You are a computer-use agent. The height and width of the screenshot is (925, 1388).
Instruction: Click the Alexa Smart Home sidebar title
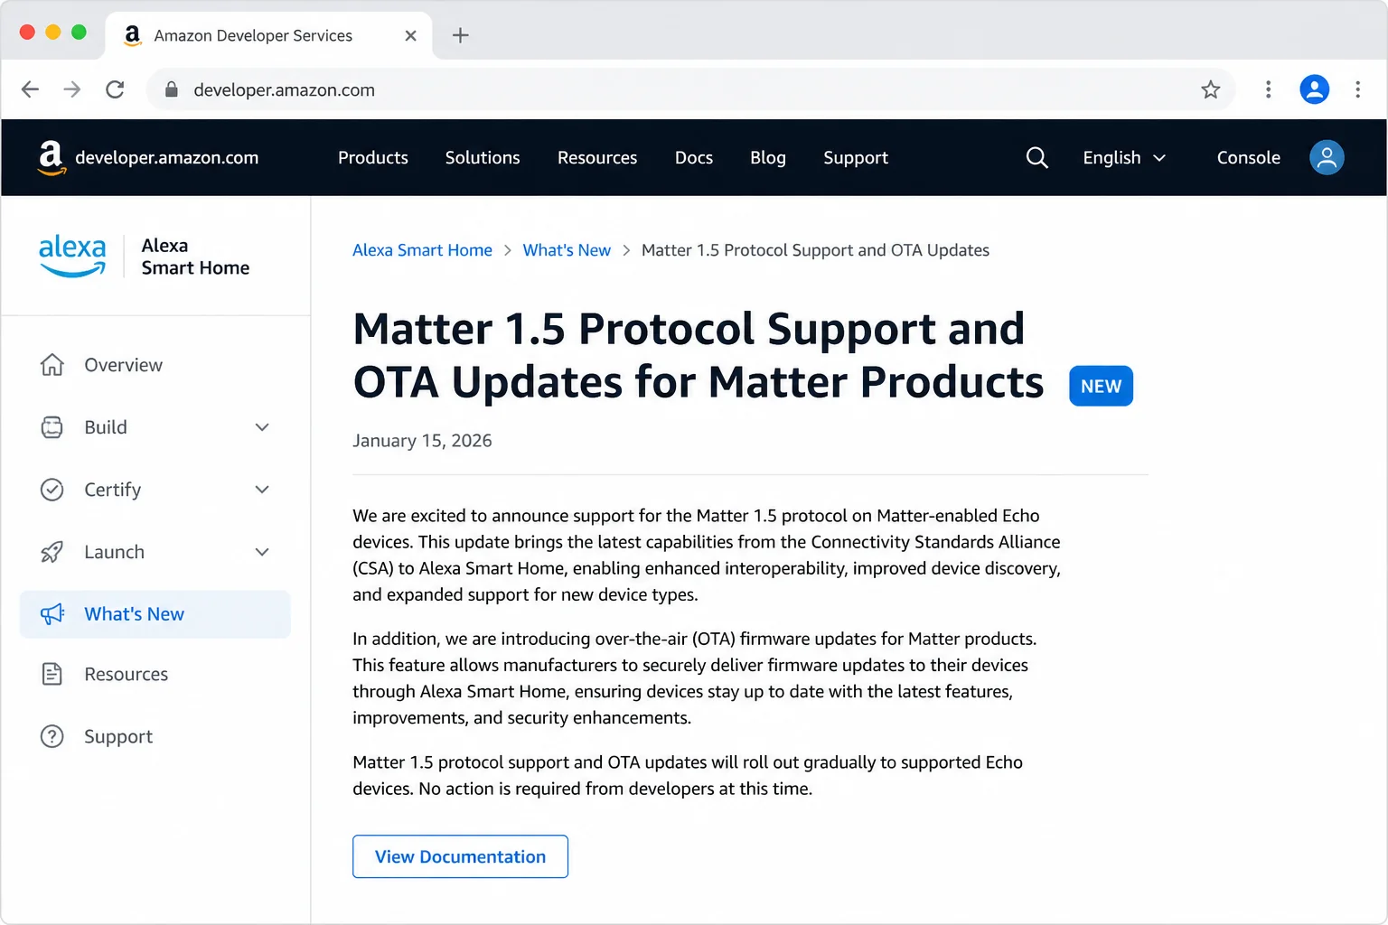[195, 257]
